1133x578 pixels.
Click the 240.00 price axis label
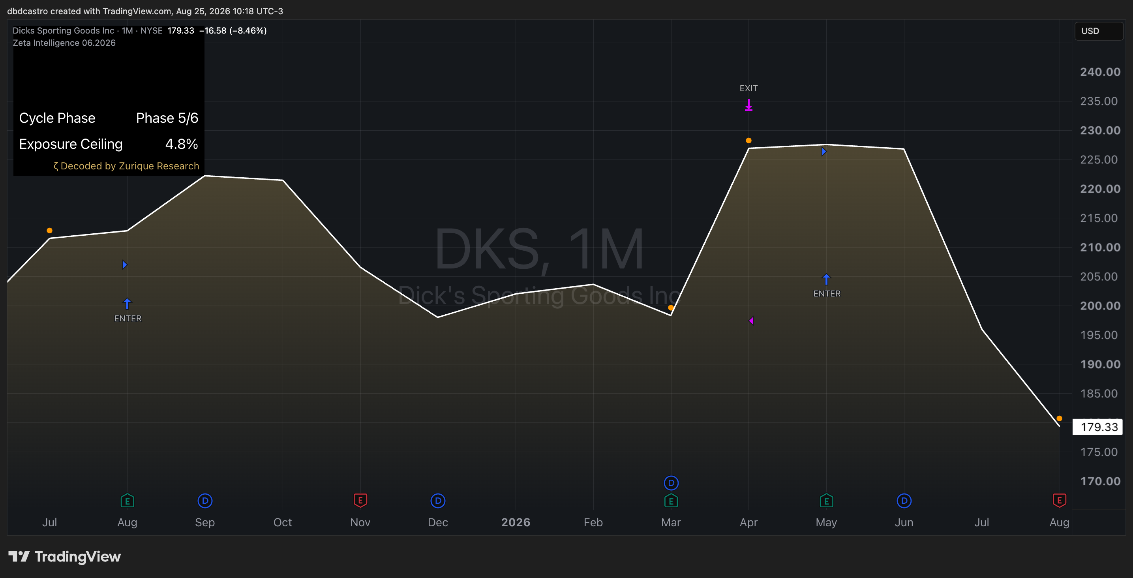click(x=1100, y=72)
